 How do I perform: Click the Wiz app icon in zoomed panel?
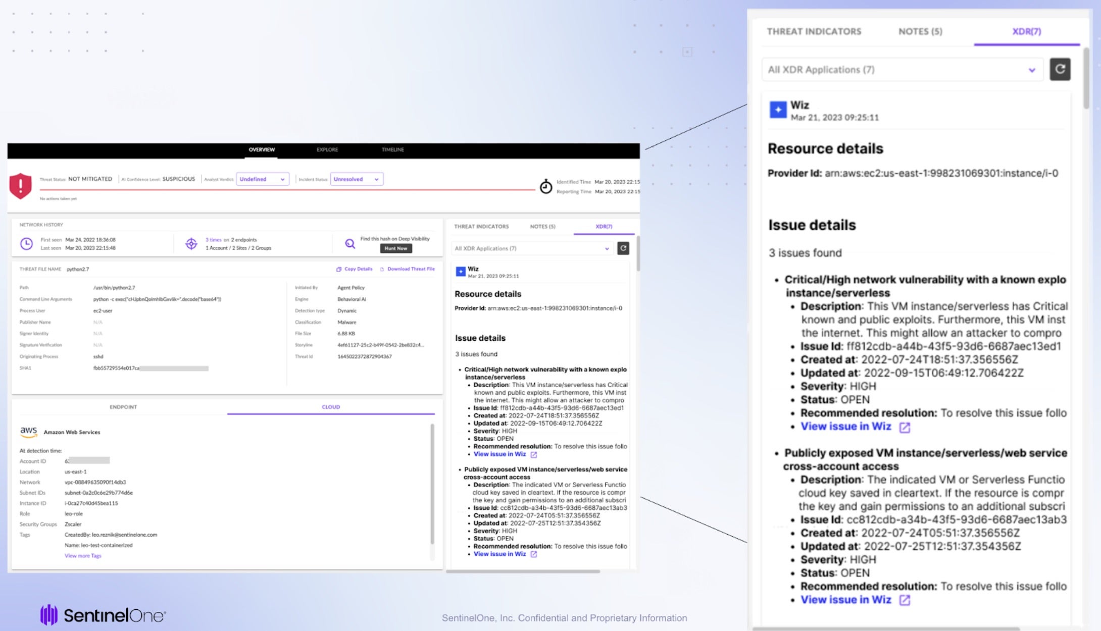click(x=778, y=110)
